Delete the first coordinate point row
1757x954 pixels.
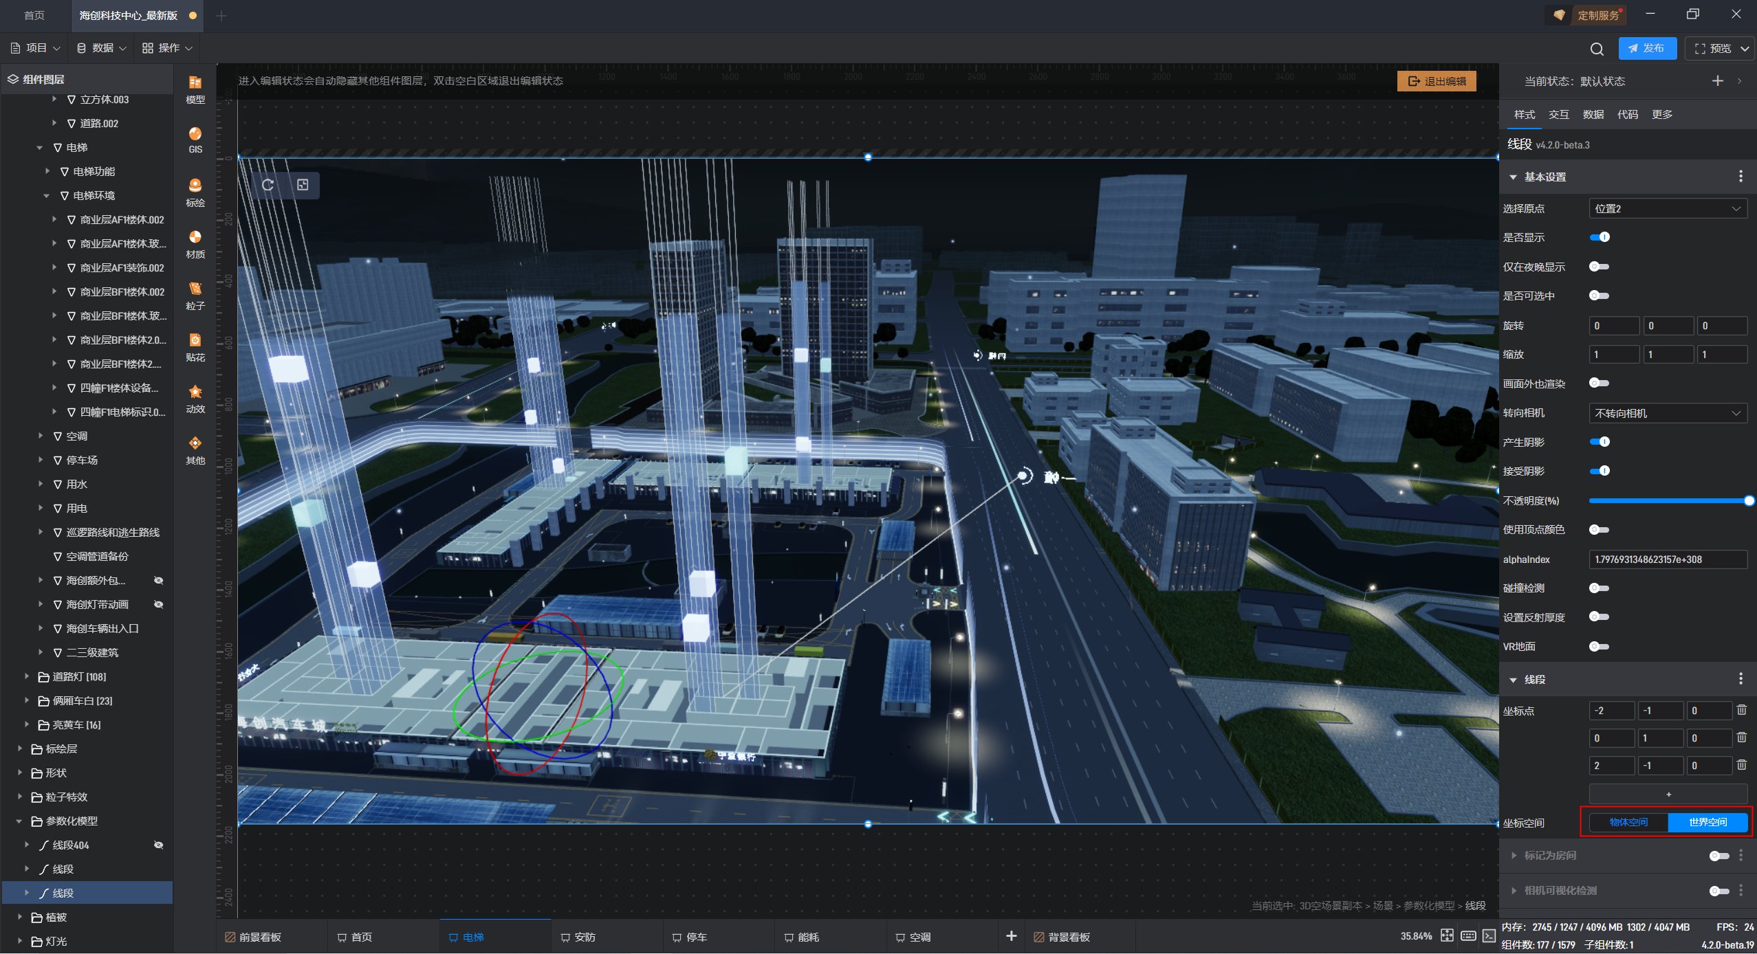(x=1742, y=710)
